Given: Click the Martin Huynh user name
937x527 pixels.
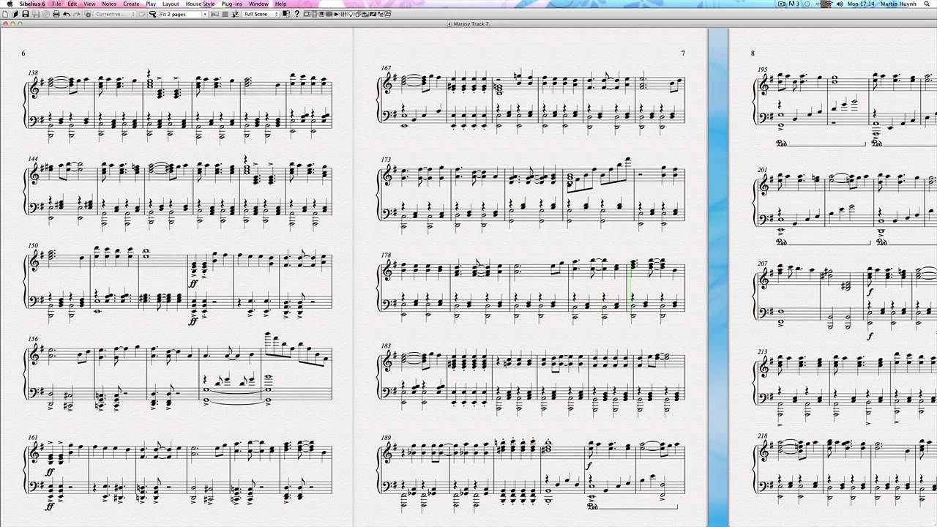Looking at the screenshot, I should (x=899, y=4).
